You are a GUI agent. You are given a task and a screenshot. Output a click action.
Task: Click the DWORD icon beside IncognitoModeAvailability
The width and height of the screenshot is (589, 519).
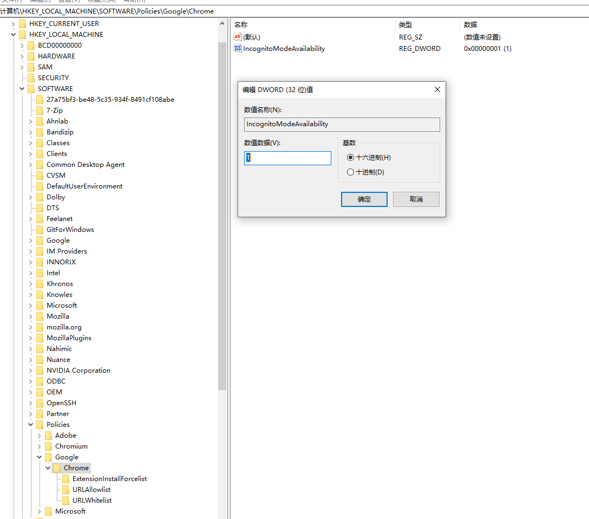(238, 48)
